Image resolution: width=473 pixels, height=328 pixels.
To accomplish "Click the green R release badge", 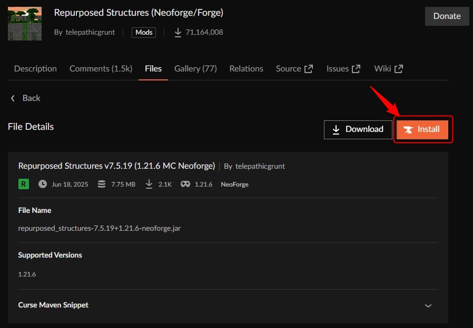I will pyautogui.click(x=24, y=184).
